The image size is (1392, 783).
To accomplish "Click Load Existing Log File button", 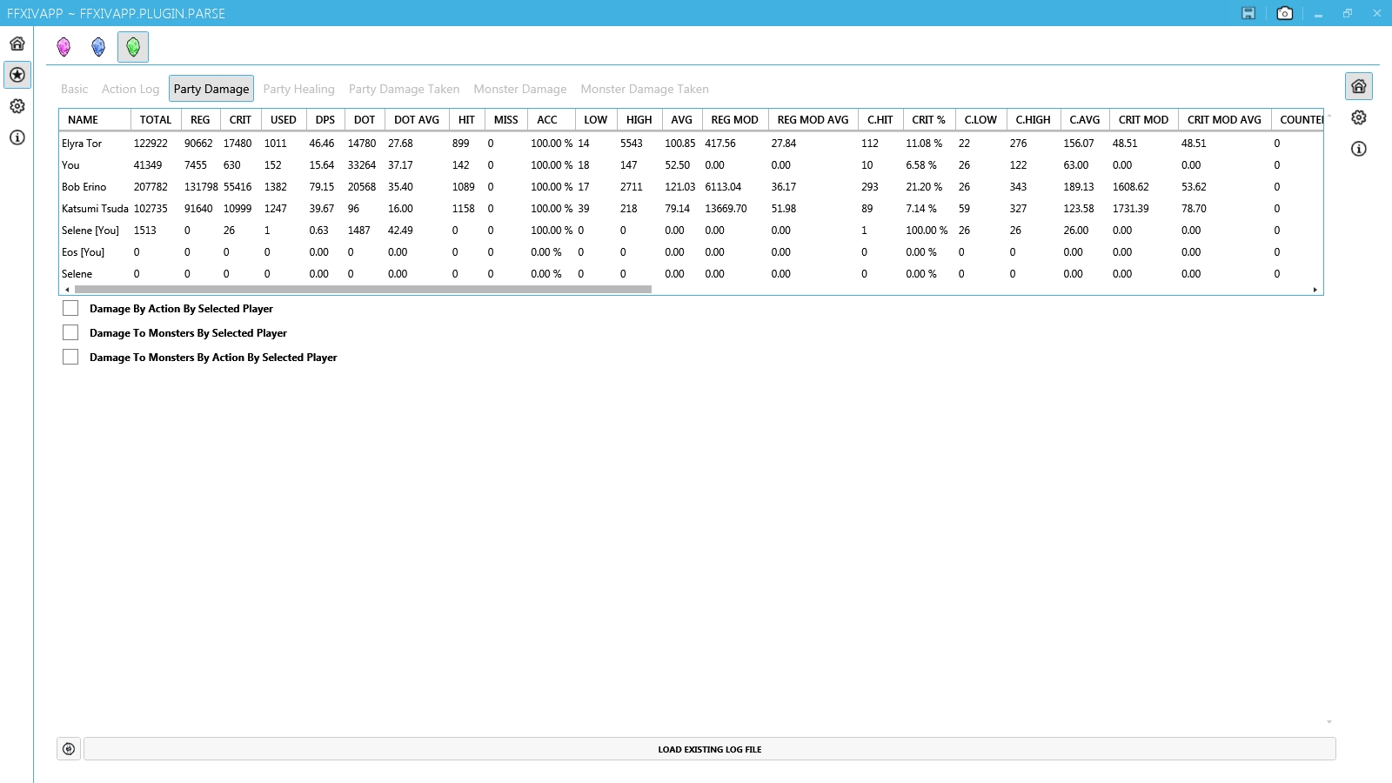I will pos(709,749).
